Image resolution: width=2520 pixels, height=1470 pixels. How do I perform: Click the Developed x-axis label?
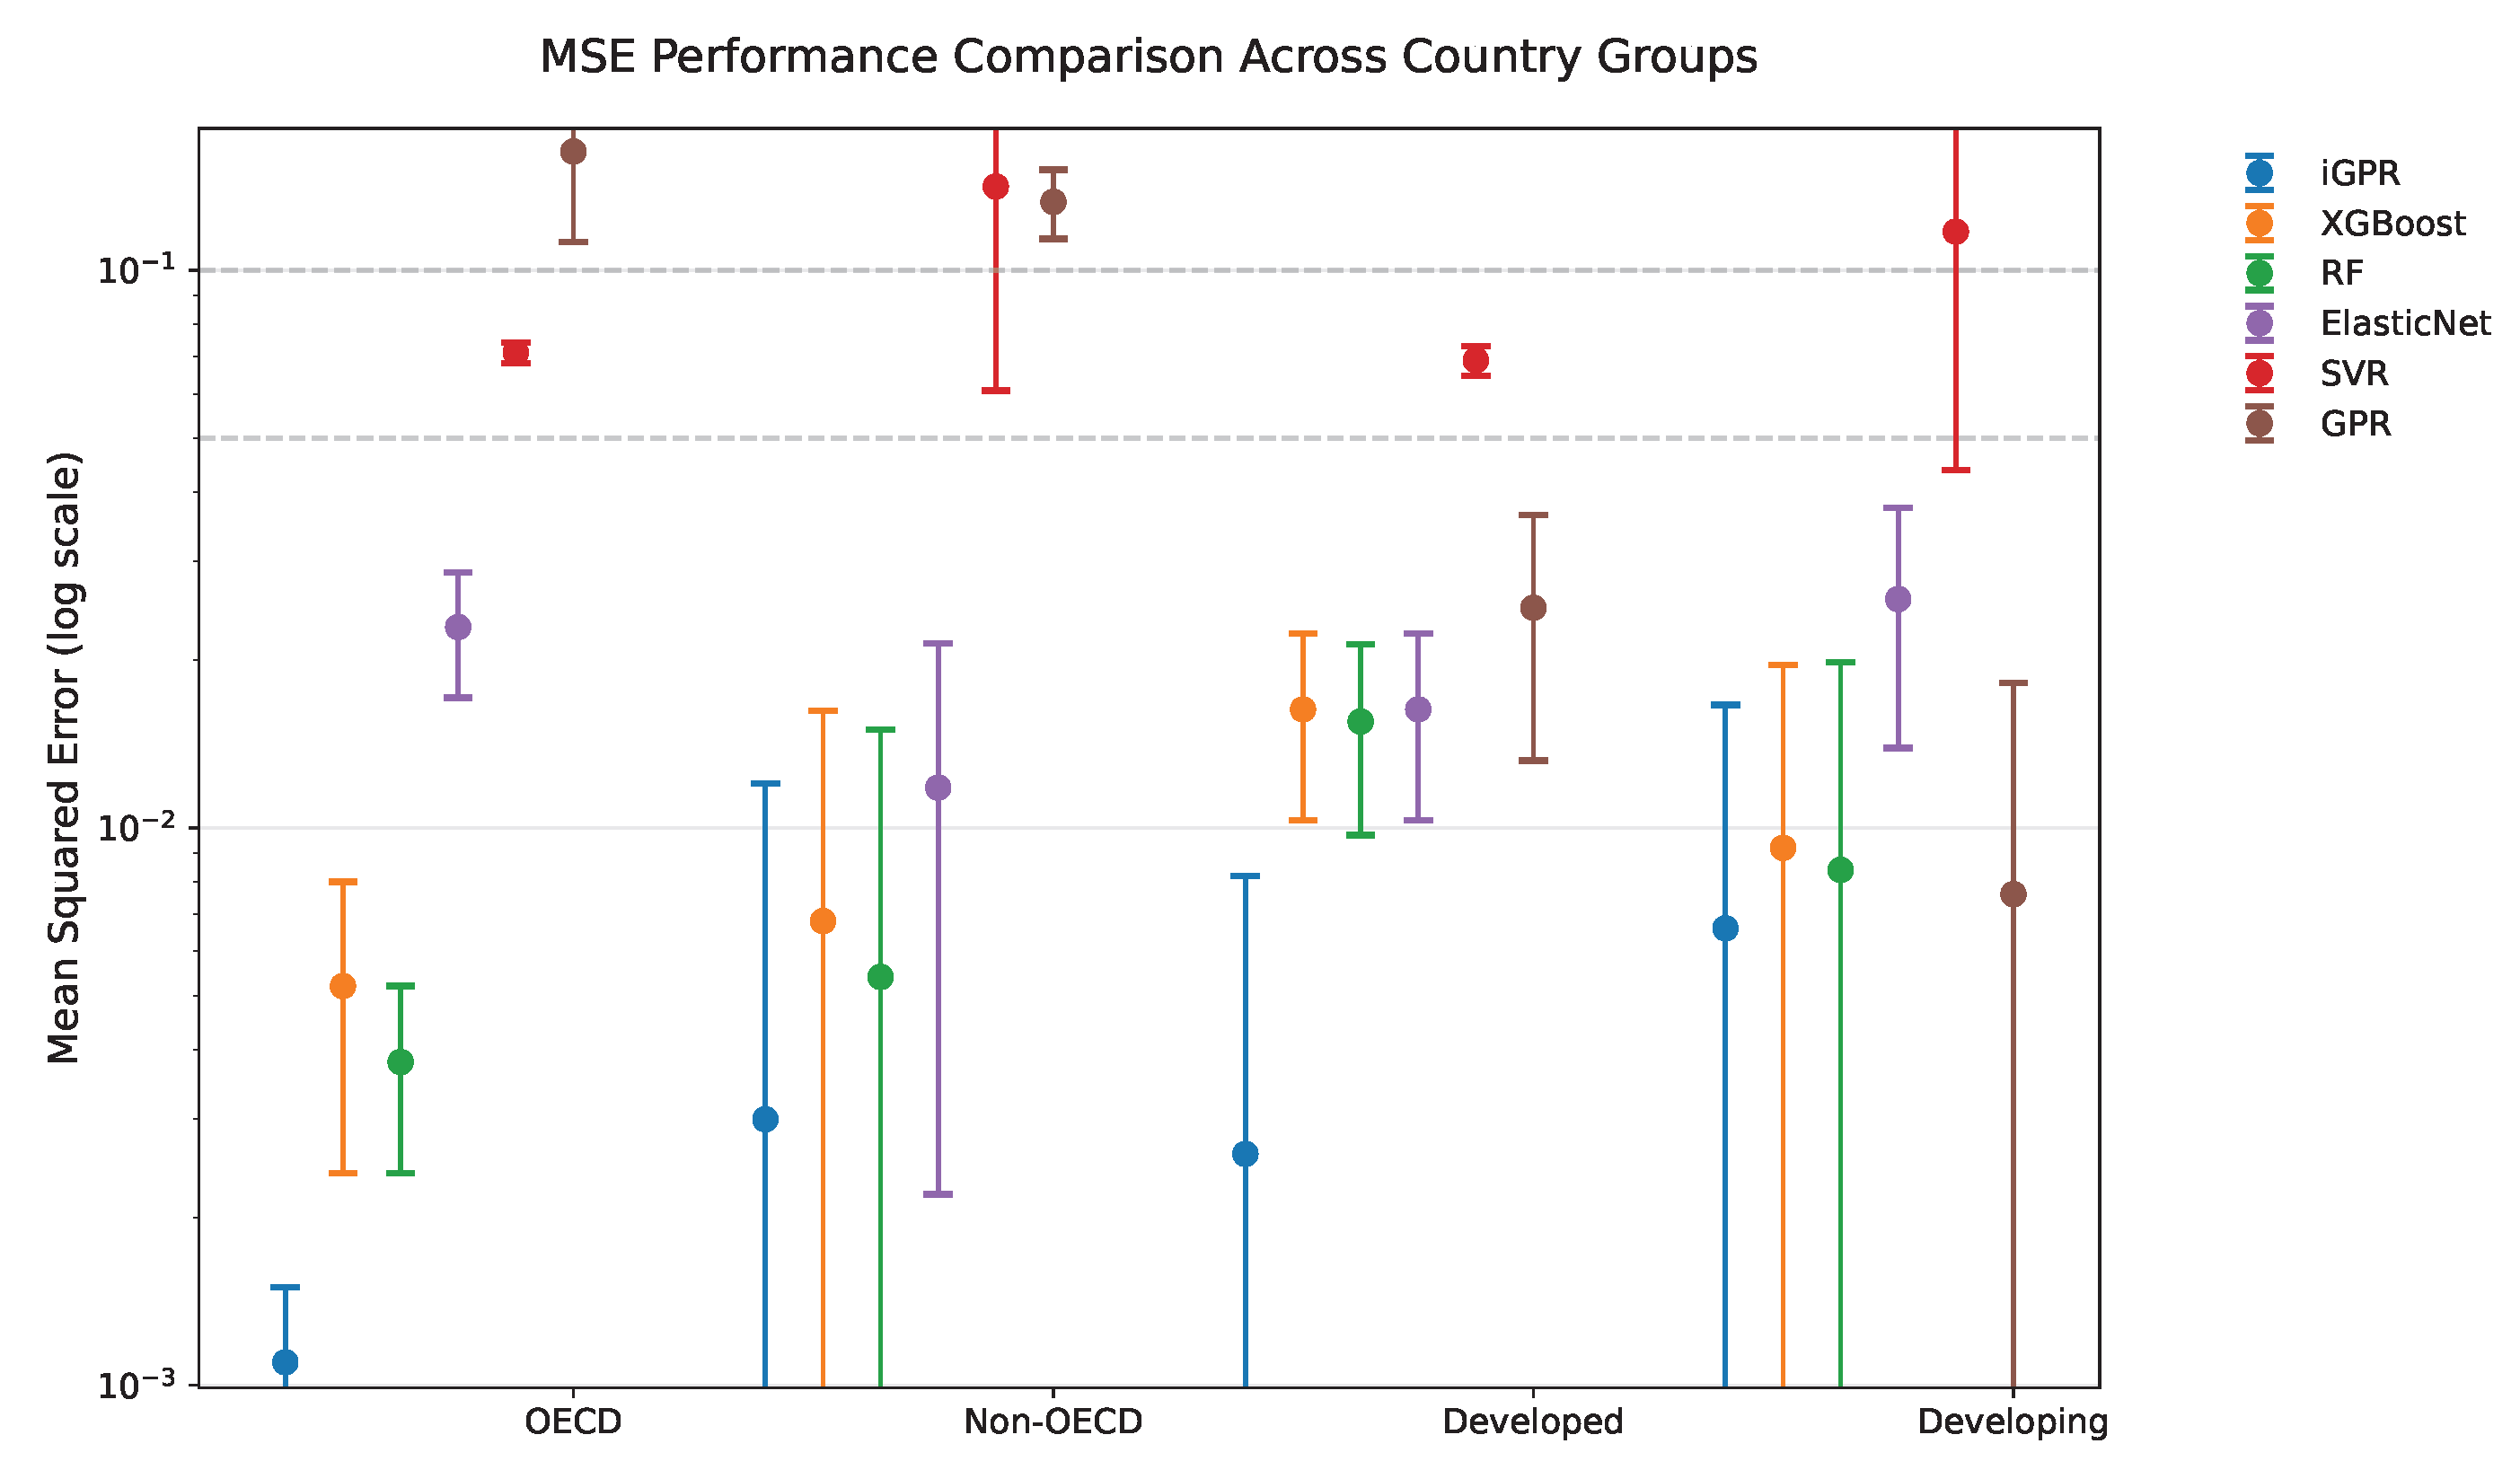pyautogui.click(x=1533, y=1422)
